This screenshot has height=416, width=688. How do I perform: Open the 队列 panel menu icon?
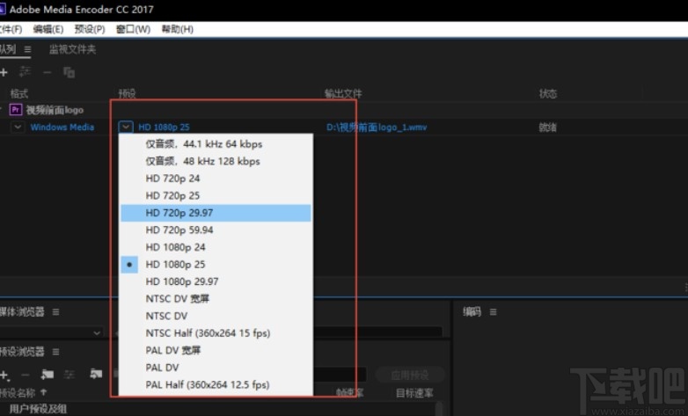point(27,49)
